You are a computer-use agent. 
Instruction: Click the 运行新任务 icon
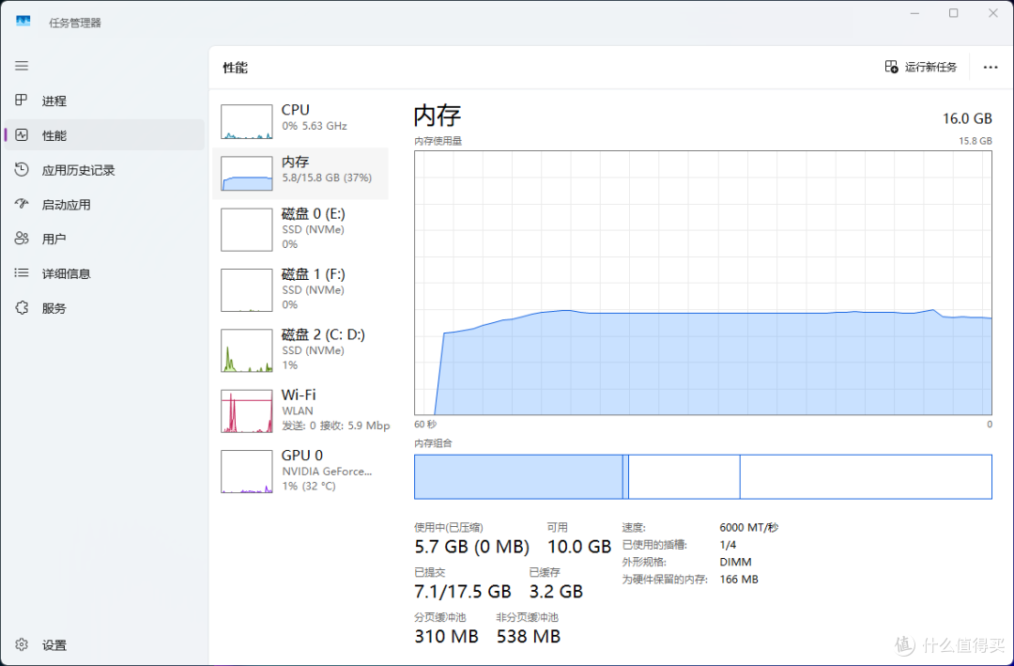[891, 67]
